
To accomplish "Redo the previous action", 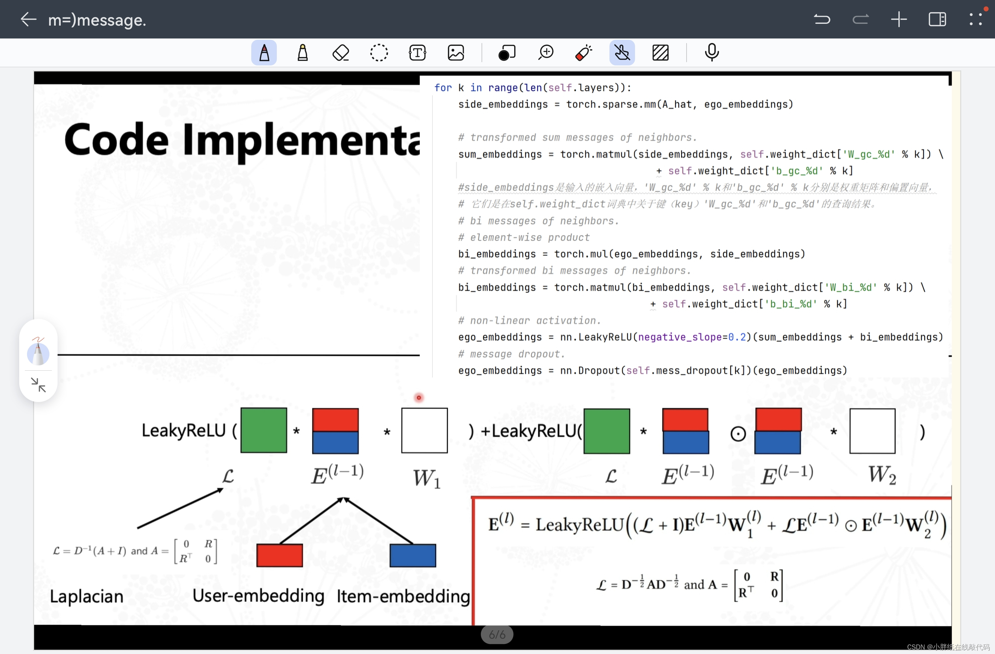I will (x=860, y=19).
